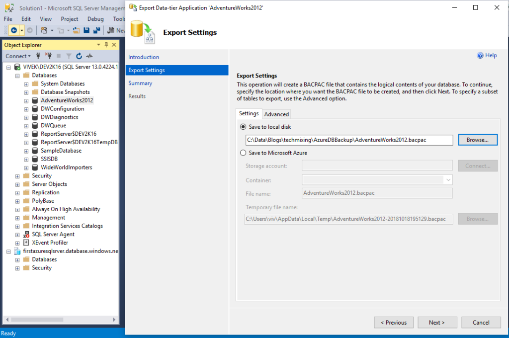The height and width of the screenshot is (338, 509).
Task: Select the 'Save to local disk' radio button
Action: [x=243, y=126]
